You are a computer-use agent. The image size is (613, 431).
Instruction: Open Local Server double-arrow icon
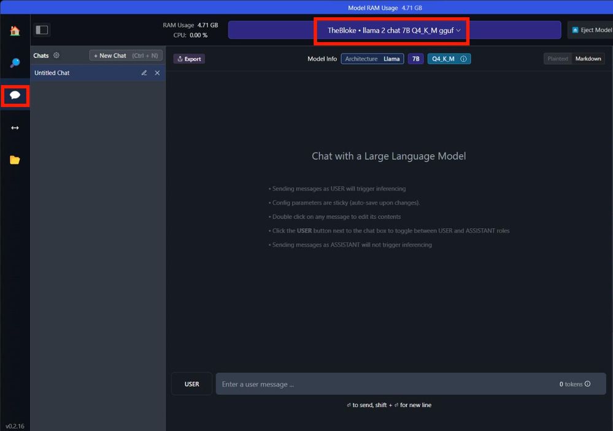coord(15,128)
